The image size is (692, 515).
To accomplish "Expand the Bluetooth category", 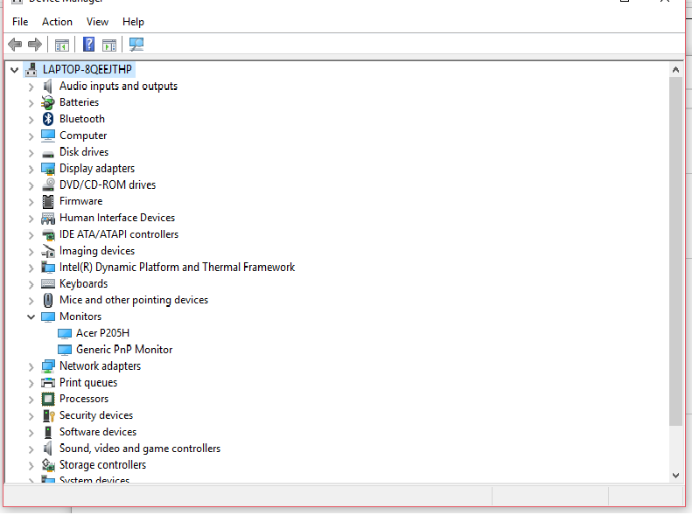I will tap(31, 120).
